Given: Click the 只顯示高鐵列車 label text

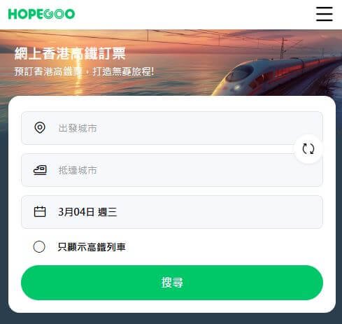Looking at the screenshot, I should [x=92, y=247].
